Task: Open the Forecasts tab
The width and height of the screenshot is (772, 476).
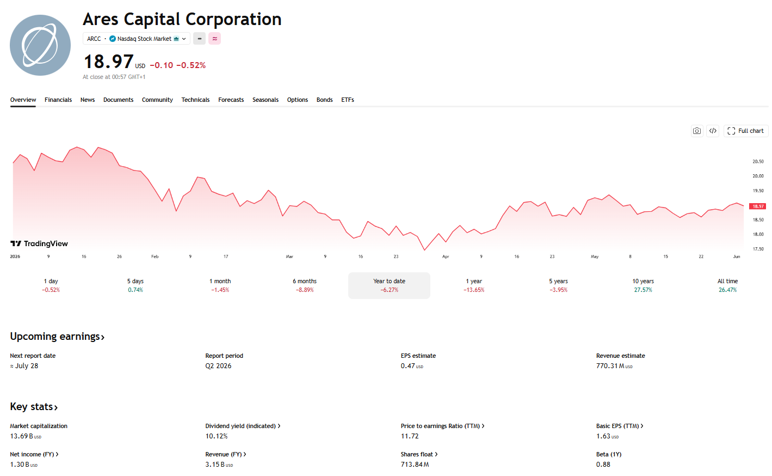Action: (231, 100)
